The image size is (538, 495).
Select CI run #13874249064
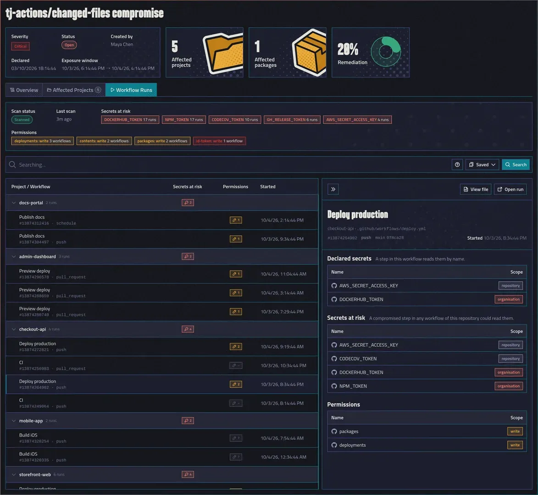point(162,403)
